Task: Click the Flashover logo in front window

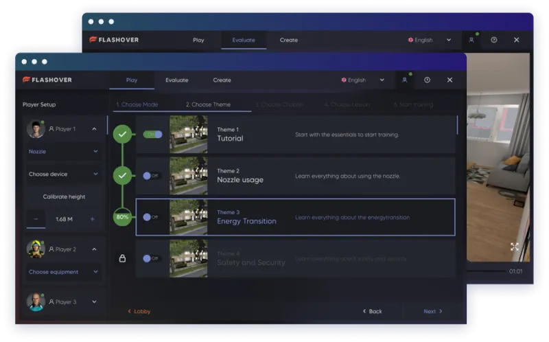Action: [47, 80]
